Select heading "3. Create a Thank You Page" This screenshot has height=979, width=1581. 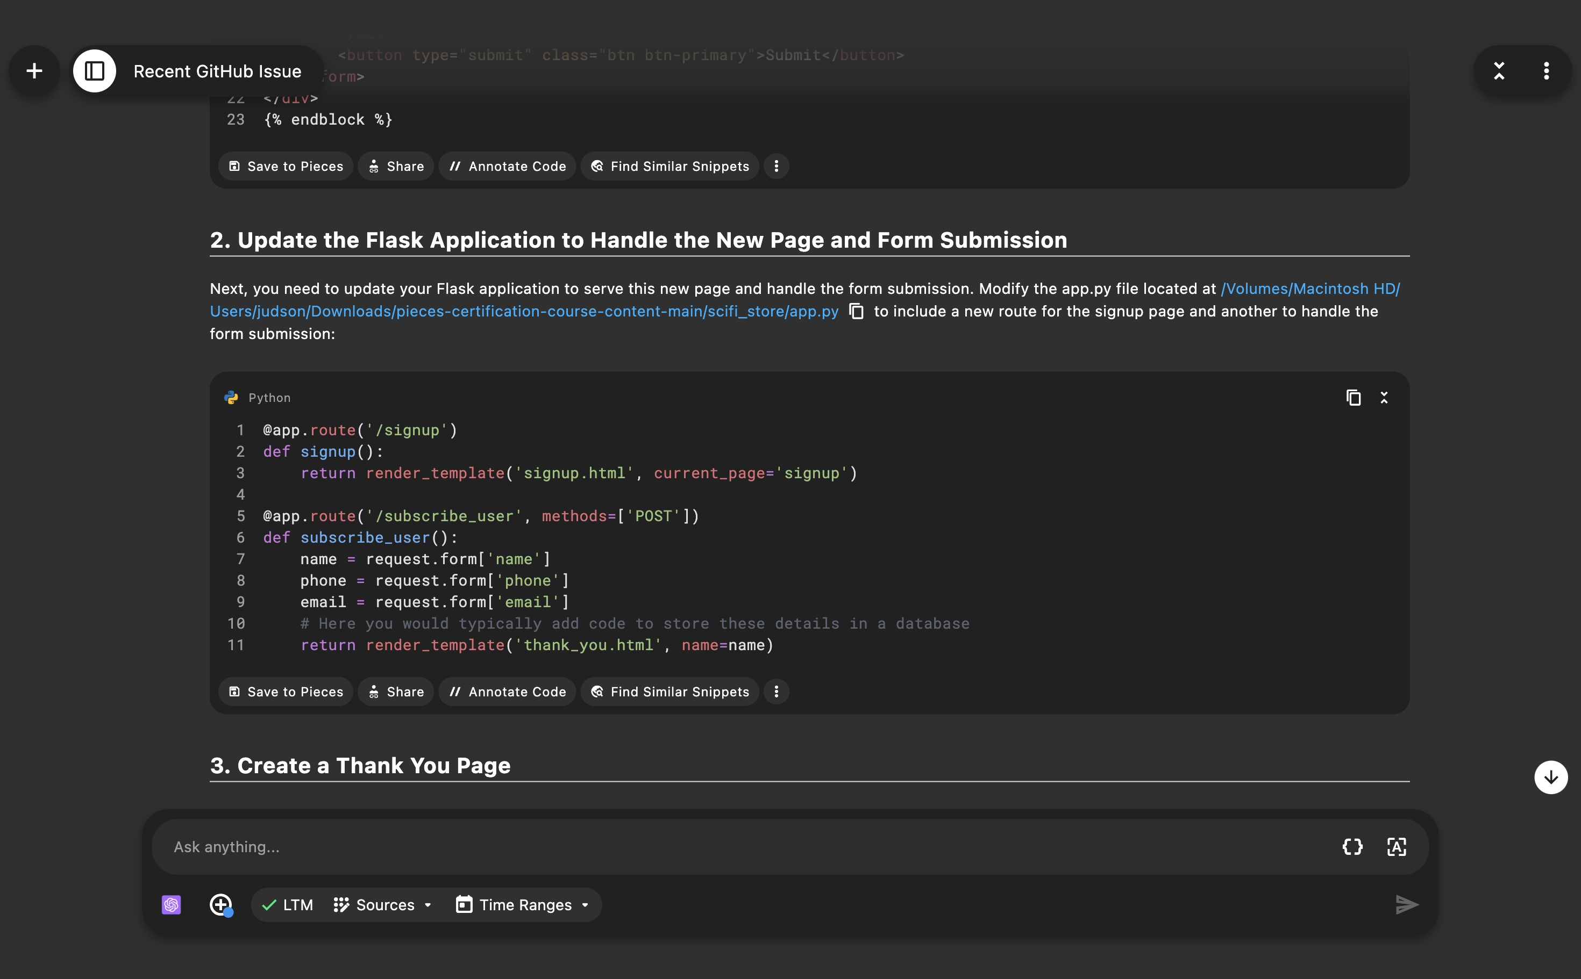[x=360, y=765]
